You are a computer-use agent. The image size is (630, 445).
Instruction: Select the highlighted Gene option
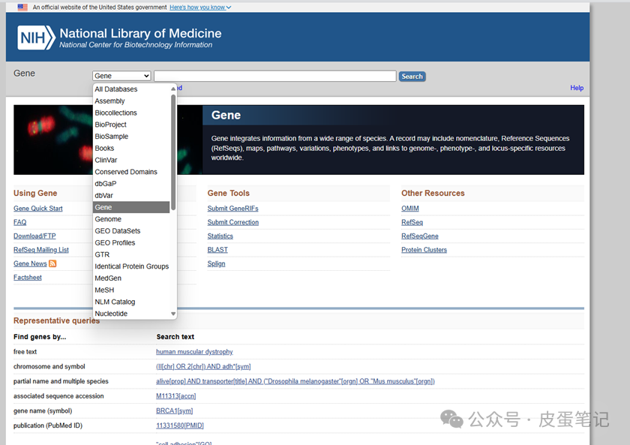coord(131,207)
